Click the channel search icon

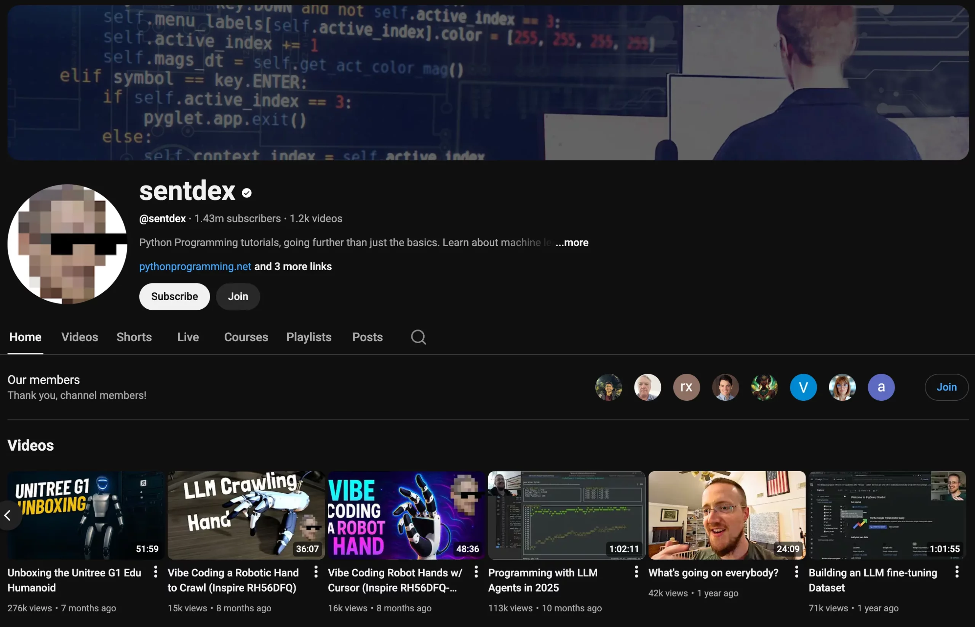tap(418, 337)
